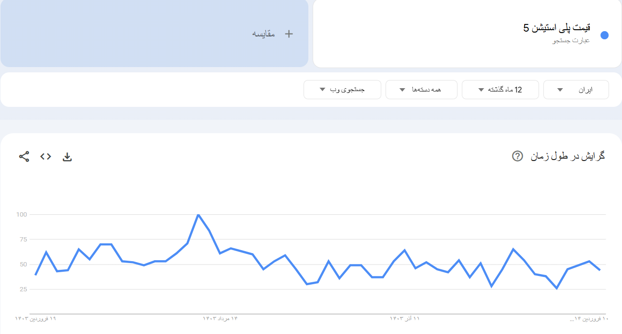The height and width of the screenshot is (334, 622).
Task: Edit the search term قیمت پلی استیشن 5
Action: pyautogui.click(x=556, y=28)
